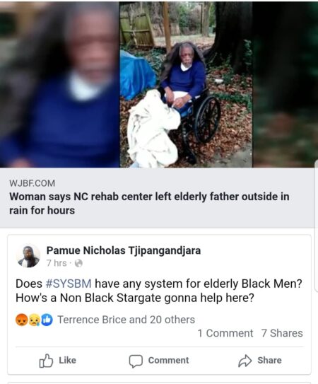The height and width of the screenshot is (384, 318).
Task: View Terrence Brice and 20 others reactions
Action: click(x=126, y=320)
